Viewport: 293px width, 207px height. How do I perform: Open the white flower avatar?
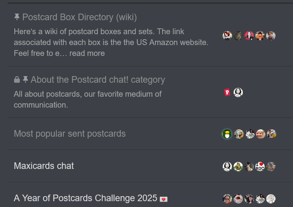click(271, 199)
